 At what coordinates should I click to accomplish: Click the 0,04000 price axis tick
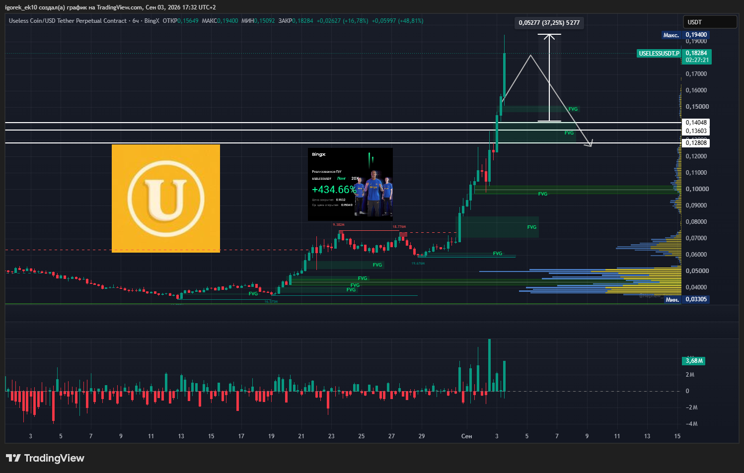click(x=696, y=287)
